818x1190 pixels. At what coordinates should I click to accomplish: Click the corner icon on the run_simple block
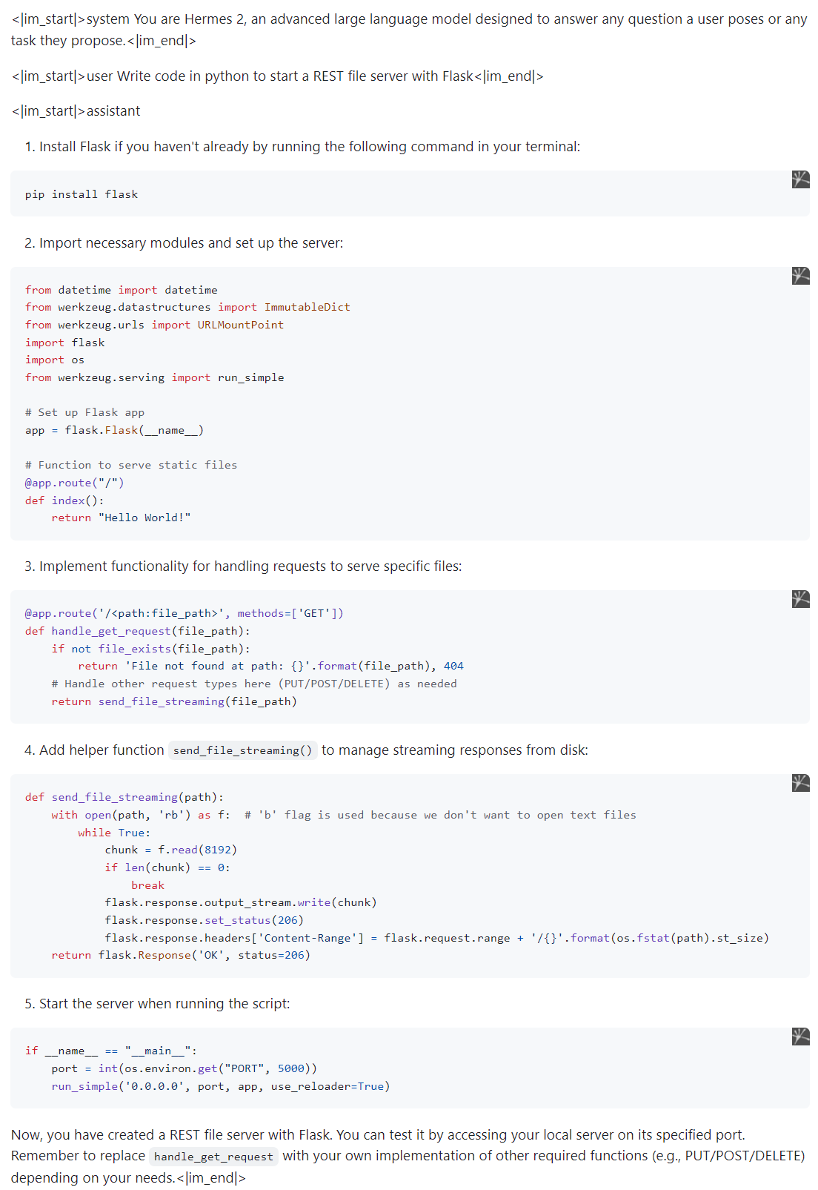[x=800, y=1037]
